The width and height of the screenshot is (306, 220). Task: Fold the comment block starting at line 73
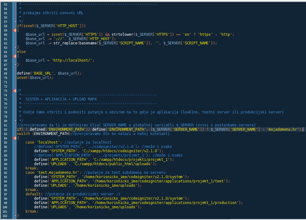pos(15,91)
